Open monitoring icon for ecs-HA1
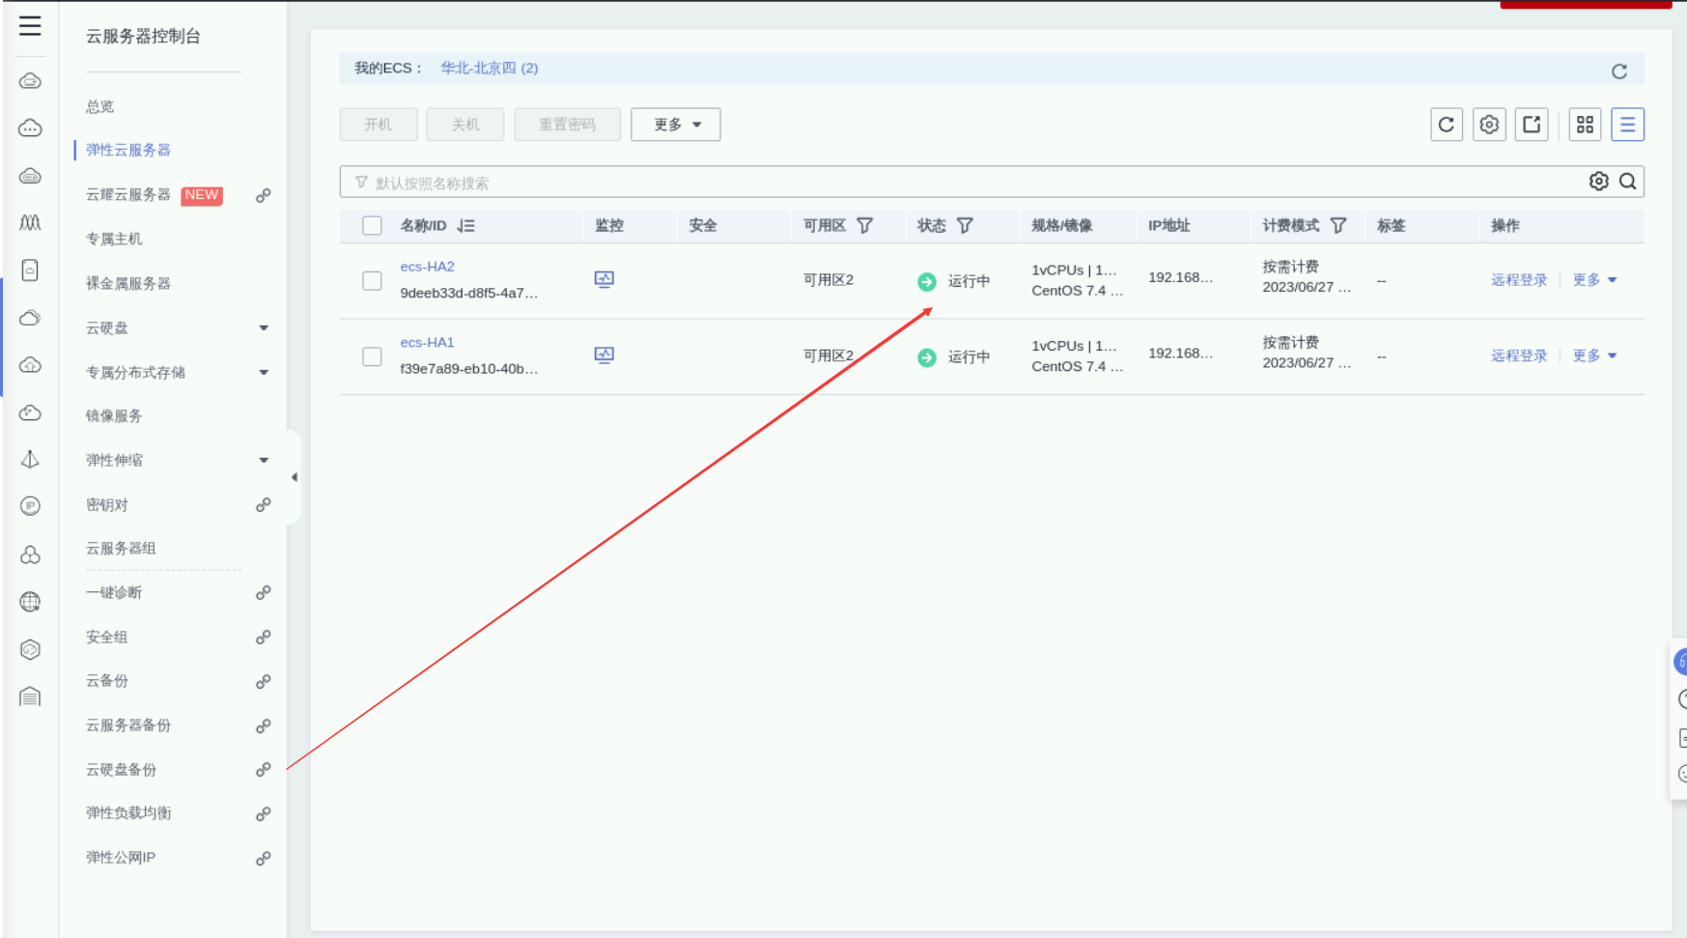1687x938 pixels. pyautogui.click(x=605, y=355)
